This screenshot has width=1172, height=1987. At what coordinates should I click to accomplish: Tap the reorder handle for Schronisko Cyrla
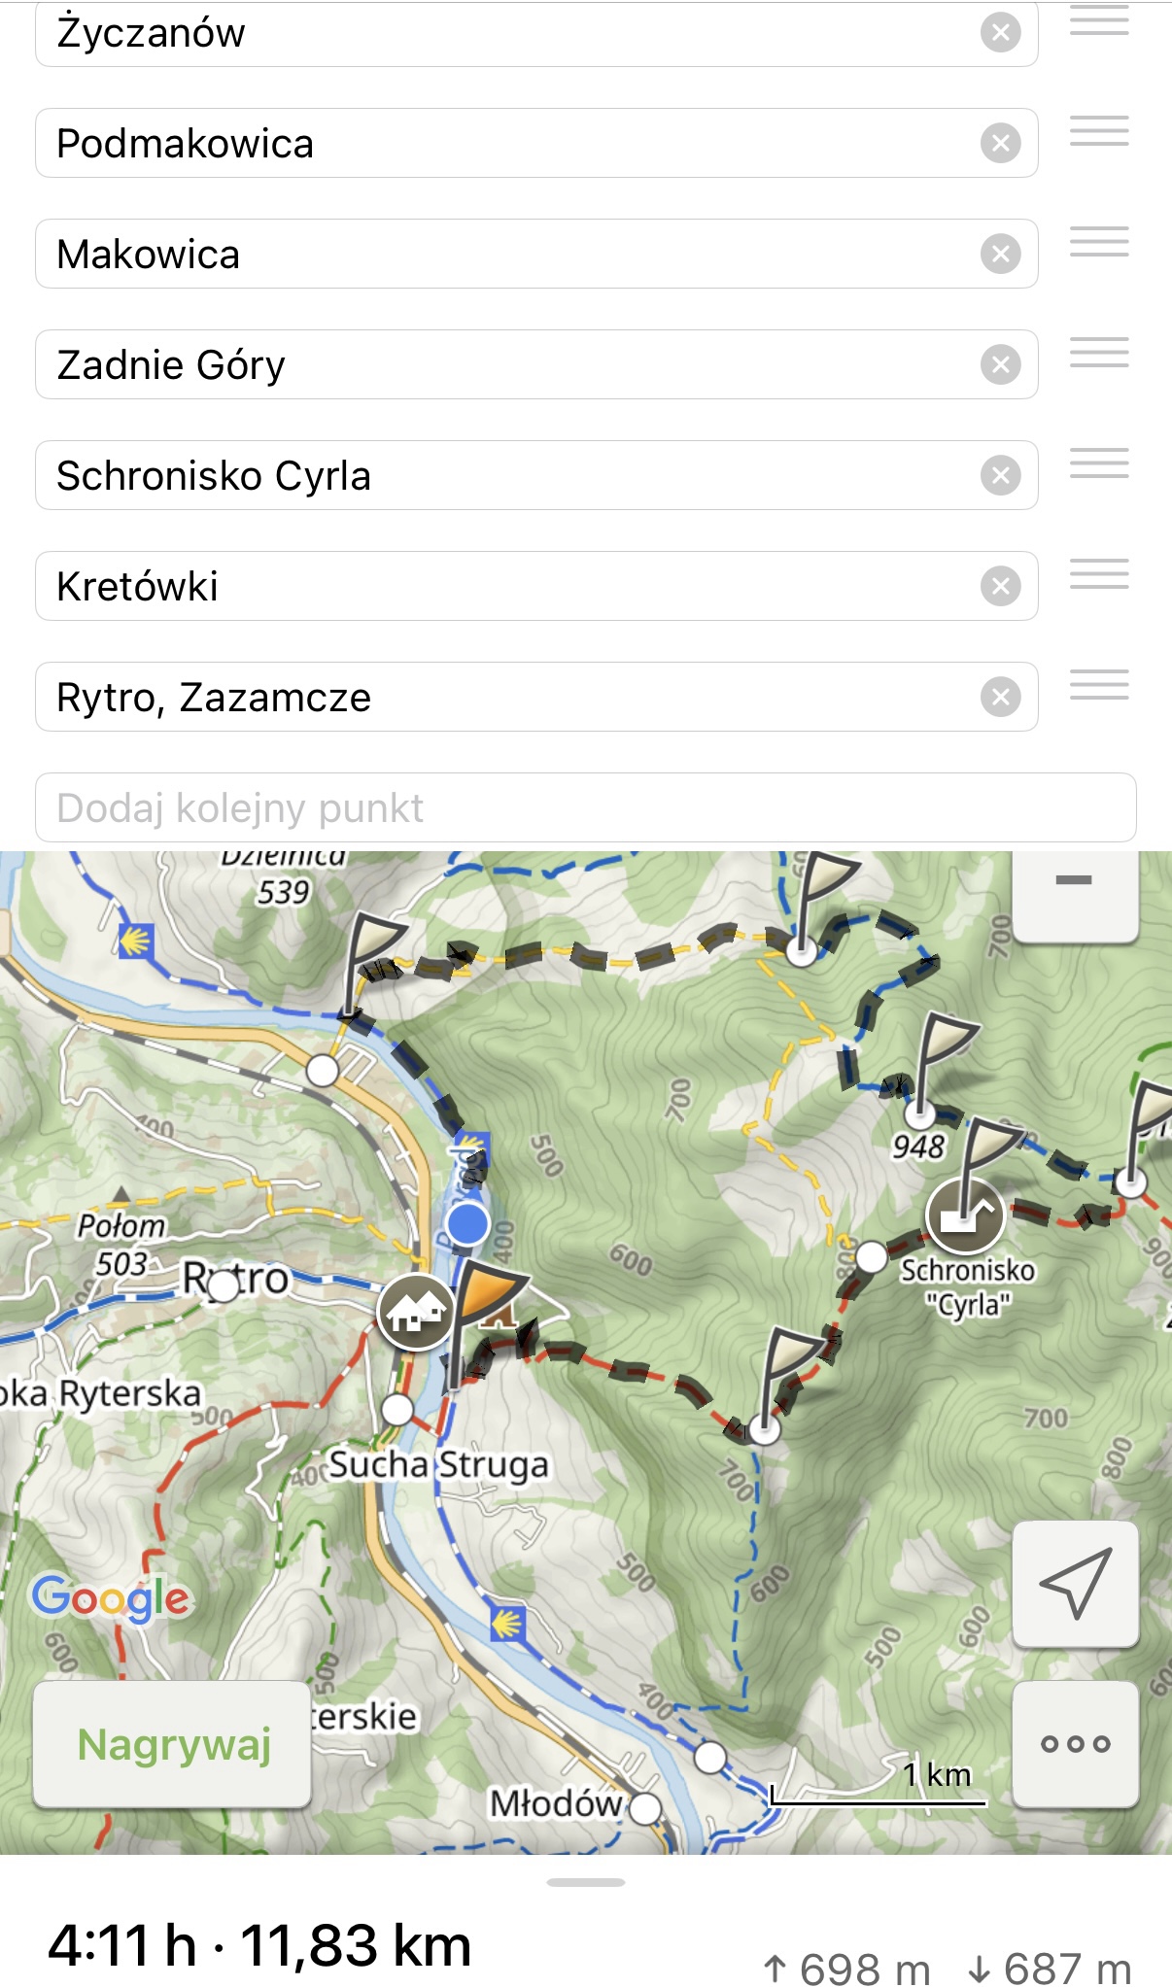click(x=1099, y=463)
